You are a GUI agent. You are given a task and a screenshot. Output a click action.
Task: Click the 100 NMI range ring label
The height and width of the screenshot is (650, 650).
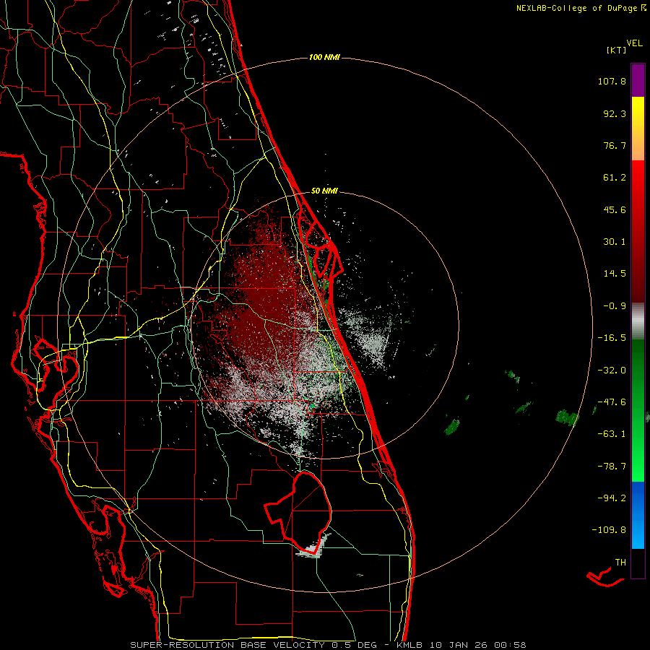(324, 57)
